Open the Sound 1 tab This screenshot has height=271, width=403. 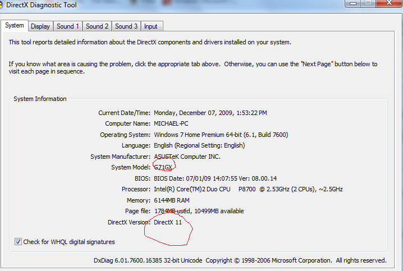(67, 26)
